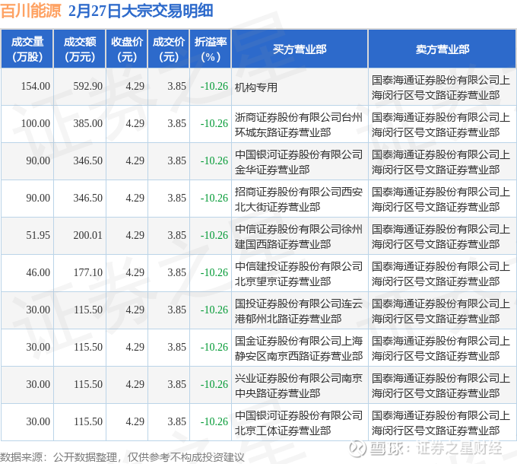Click the 2月27日大宗交易明细 heading

point(141,11)
